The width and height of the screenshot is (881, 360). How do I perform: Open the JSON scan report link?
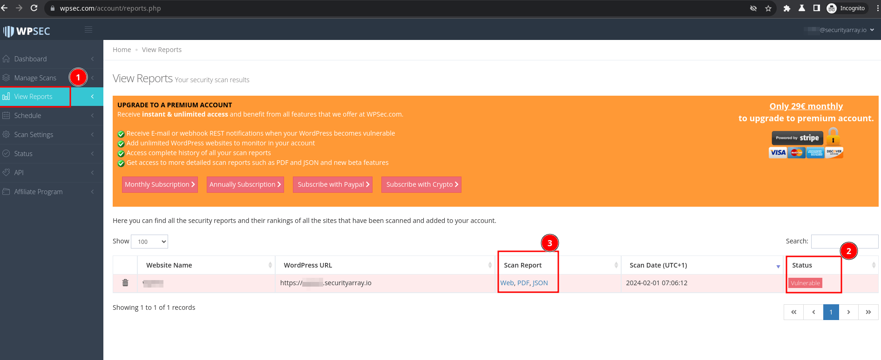pos(540,283)
